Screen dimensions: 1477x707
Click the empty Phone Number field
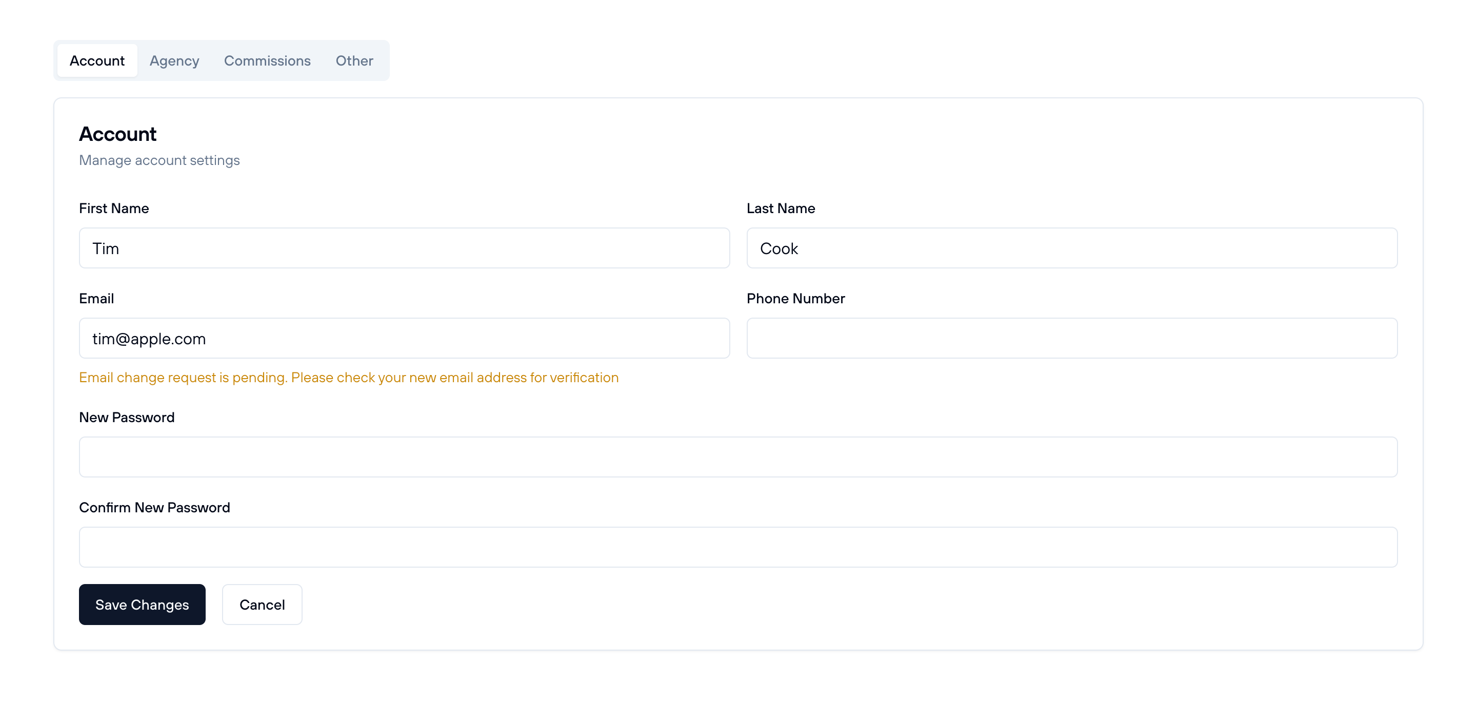pyautogui.click(x=1072, y=338)
